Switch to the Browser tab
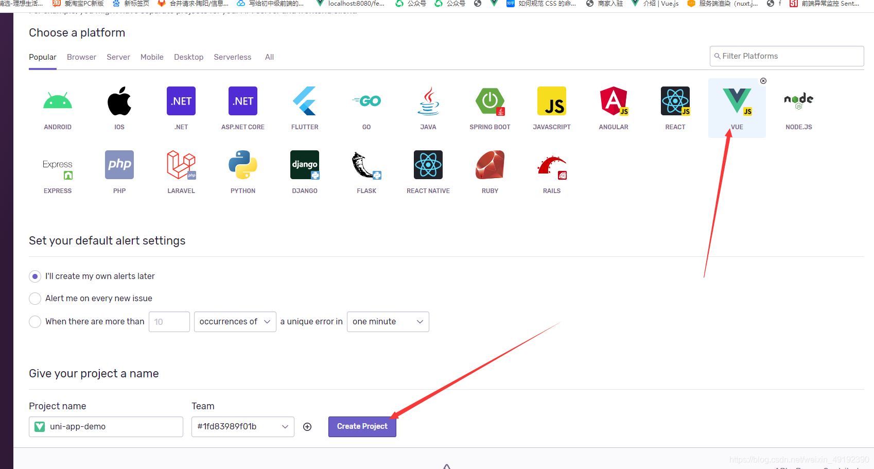The height and width of the screenshot is (469, 874). [x=81, y=57]
